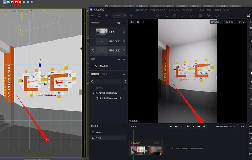Image resolution: width=252 pixels, height=160 pixels.
Task: Add a scene camera in 场景列表 header
Action: [119, 23]
